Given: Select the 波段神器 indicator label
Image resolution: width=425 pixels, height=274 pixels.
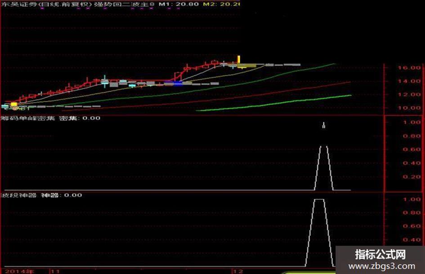Looking at the screenshot, I should (18, 195).
